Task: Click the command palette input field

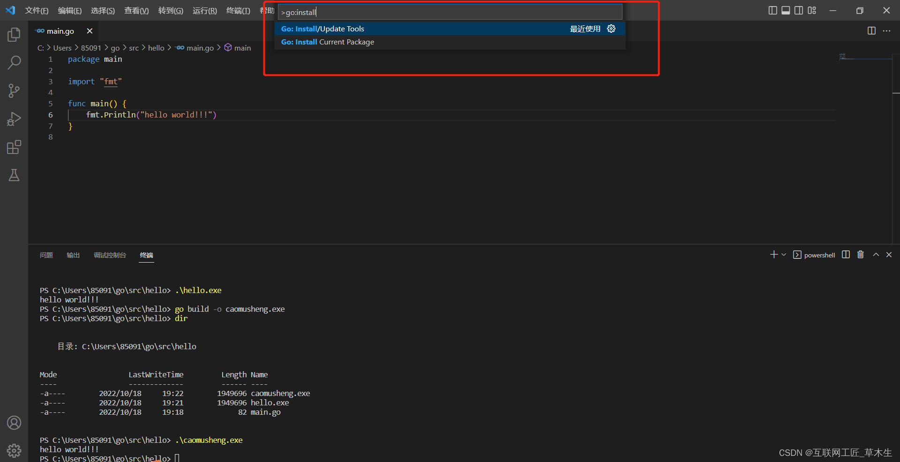Action: click(x=450, y=11)
